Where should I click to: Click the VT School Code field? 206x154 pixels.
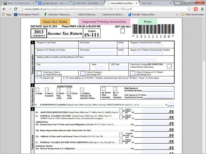[47, 81]
